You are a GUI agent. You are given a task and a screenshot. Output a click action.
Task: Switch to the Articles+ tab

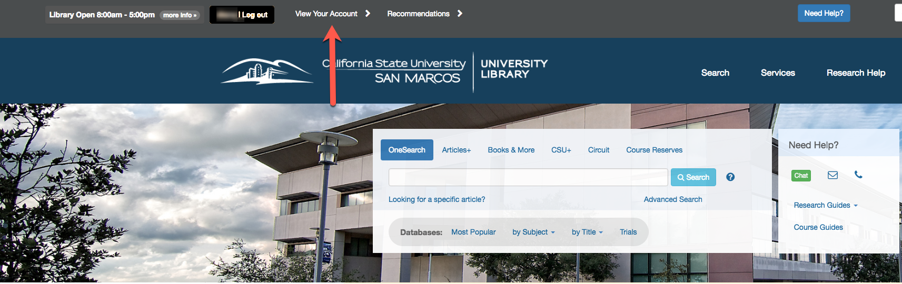[x=457, y=150]
